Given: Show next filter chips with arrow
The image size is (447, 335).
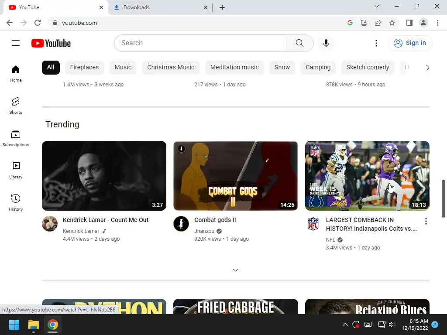Looking at the screenshot, I should 427,68.
